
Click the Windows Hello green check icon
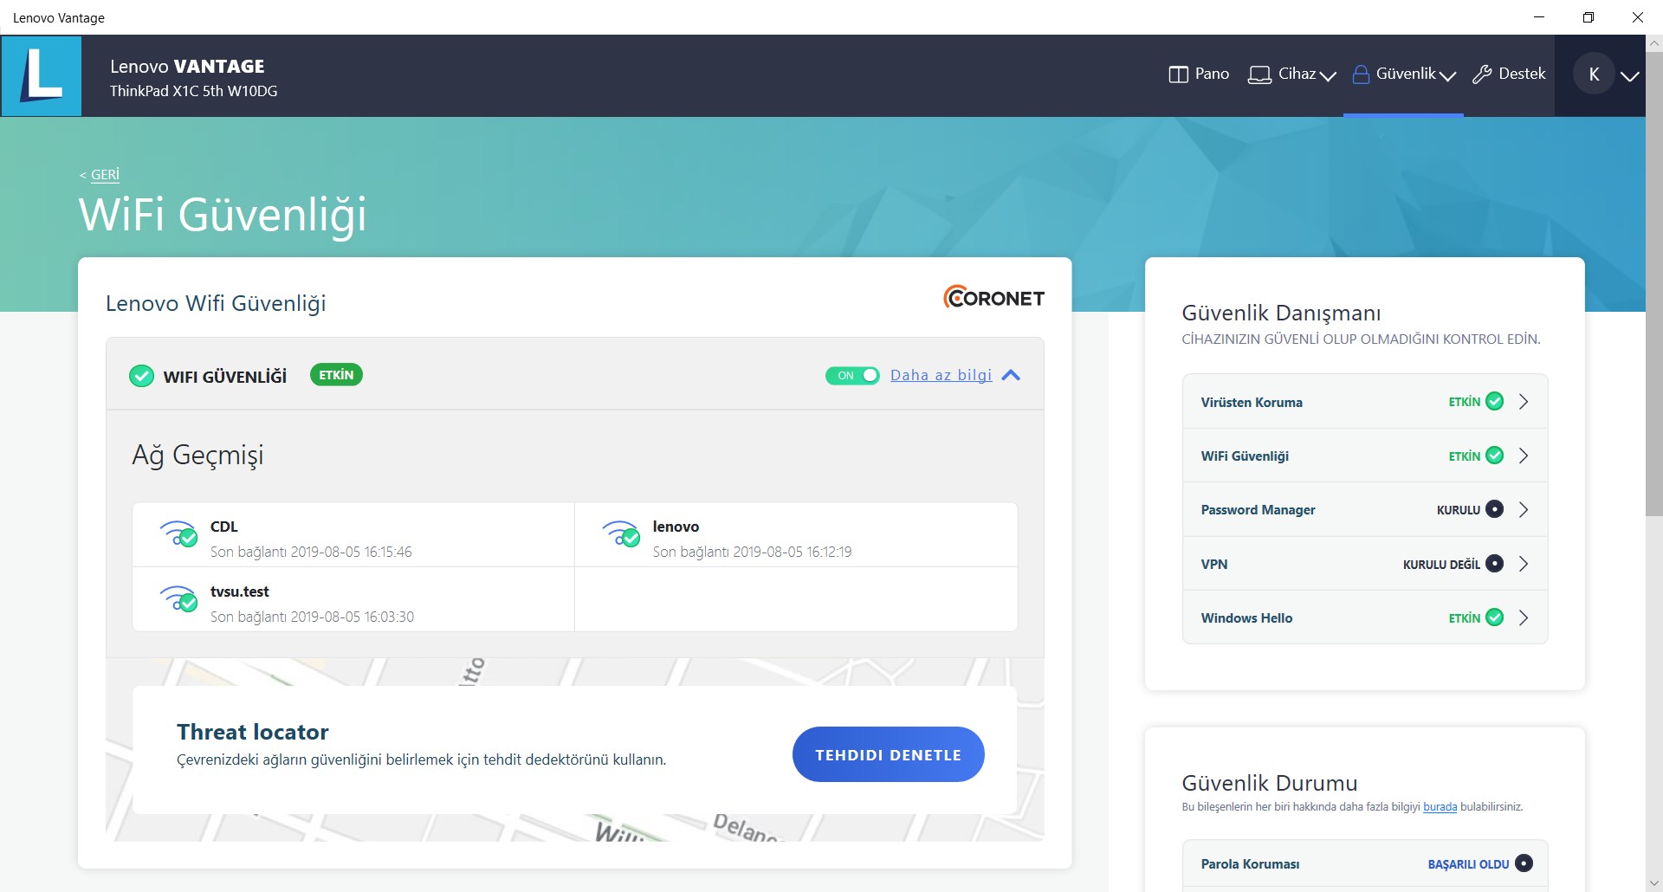click(x=1495, y=617)
